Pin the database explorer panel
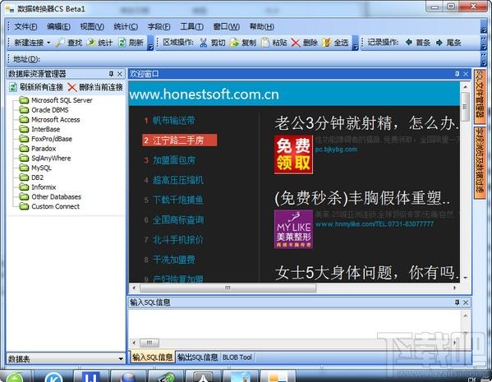The width and height of the screenshot is (492, 382). 111,74
